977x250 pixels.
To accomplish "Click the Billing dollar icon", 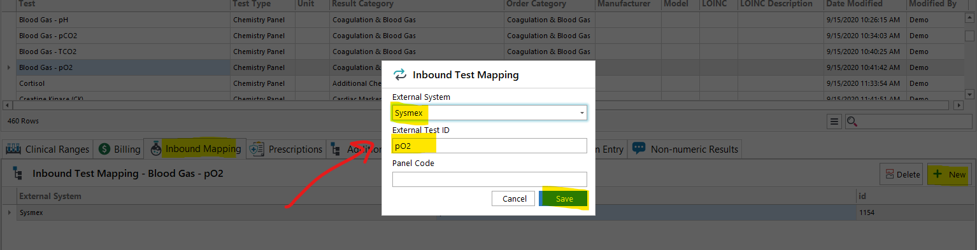I will tap(105, 149).
